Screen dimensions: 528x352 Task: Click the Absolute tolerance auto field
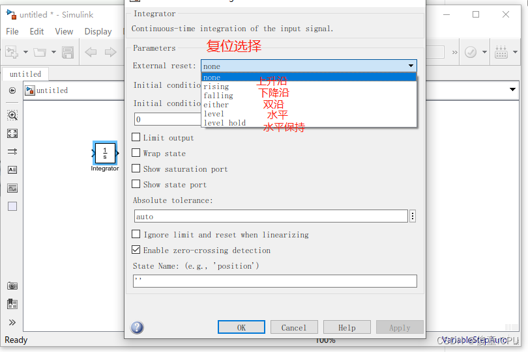coord(271,216)
